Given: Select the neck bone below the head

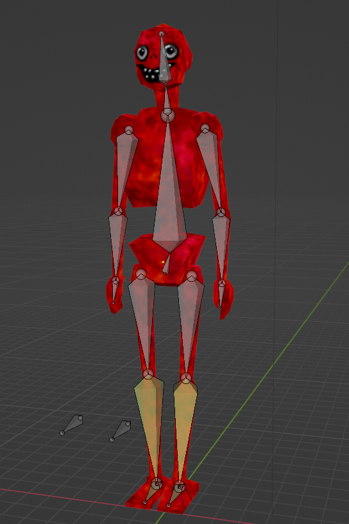Looking at the screenshot, I should (x=167, y=100).
